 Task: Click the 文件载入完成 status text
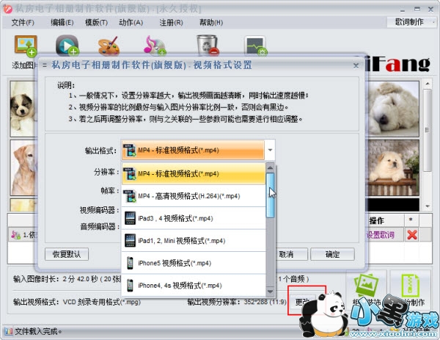(38, 332)
